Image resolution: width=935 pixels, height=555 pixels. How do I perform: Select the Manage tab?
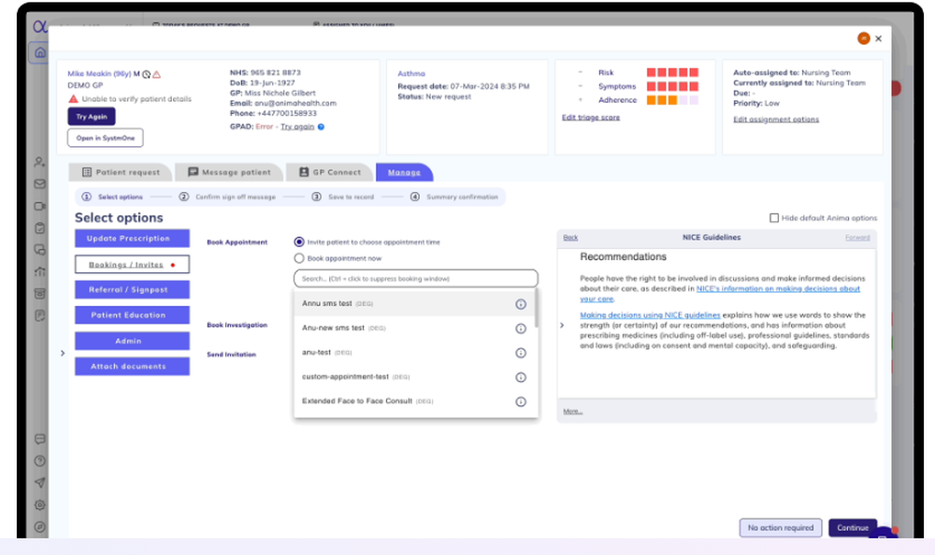pos(404,172)
